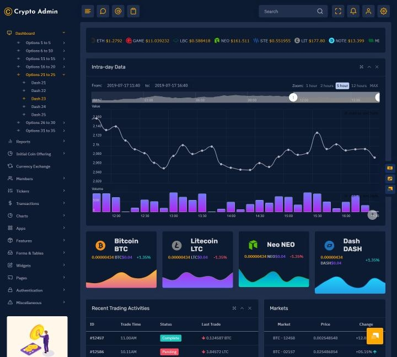Viewport: 397px width, 357px height.
Task: Click the Litecoin LTC coin icon
Action: pyautogui.click(x=177, y=245)
